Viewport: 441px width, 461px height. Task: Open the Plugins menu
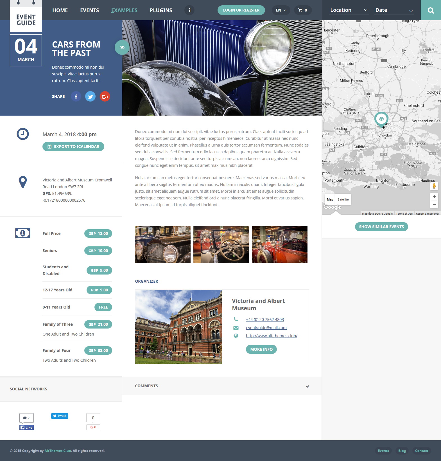click(x=161, y=10)
